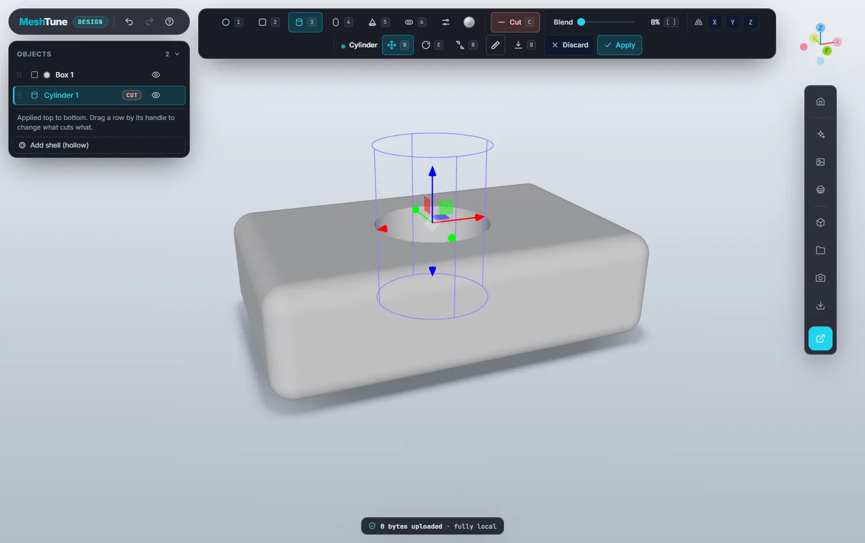This screenshot has height=543, width=865.
Task: Click the gray material sphere swatch
Action: pyautogui.click(x=469, y=22)
